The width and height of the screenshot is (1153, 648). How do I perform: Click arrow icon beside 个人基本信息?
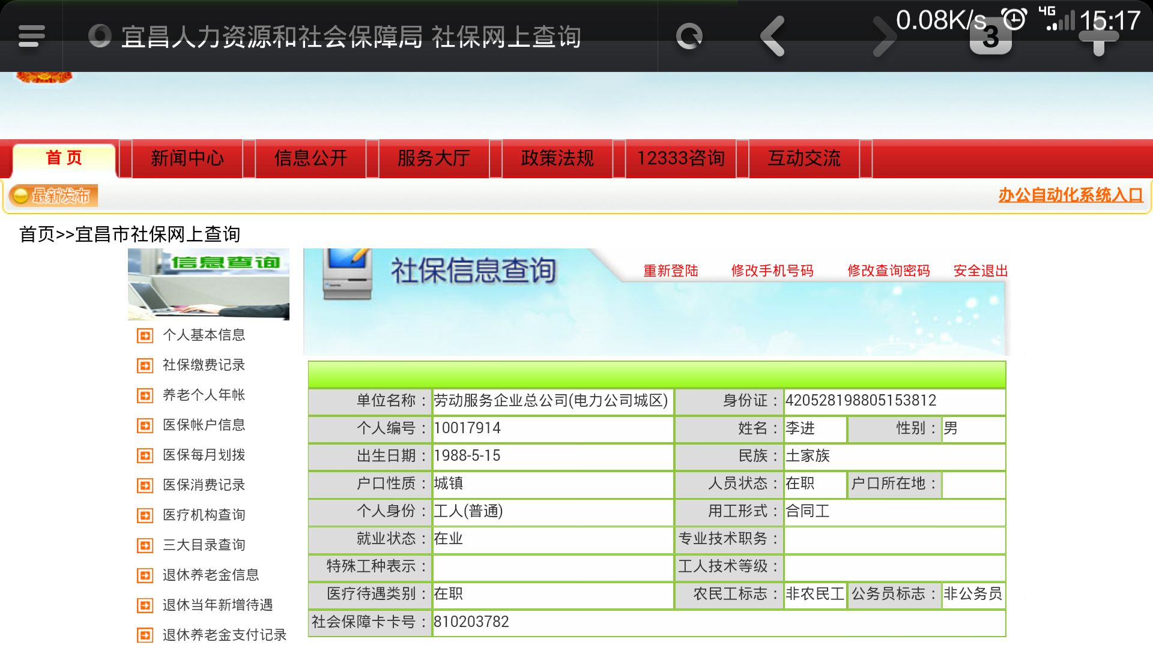[145, 335]
